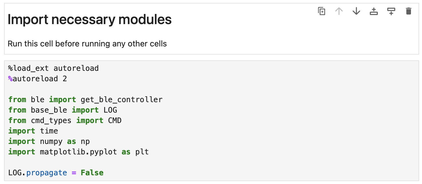Click the "Import necessary modules" heading
422x184 pixels.
click(x=90, y=20)
